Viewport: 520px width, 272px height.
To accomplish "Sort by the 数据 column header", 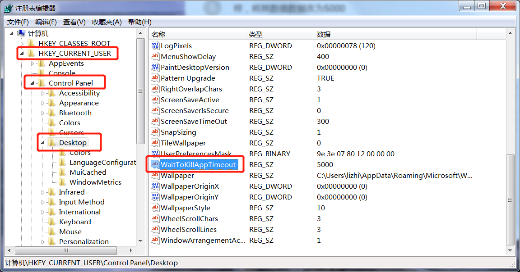I will point(395,34).
